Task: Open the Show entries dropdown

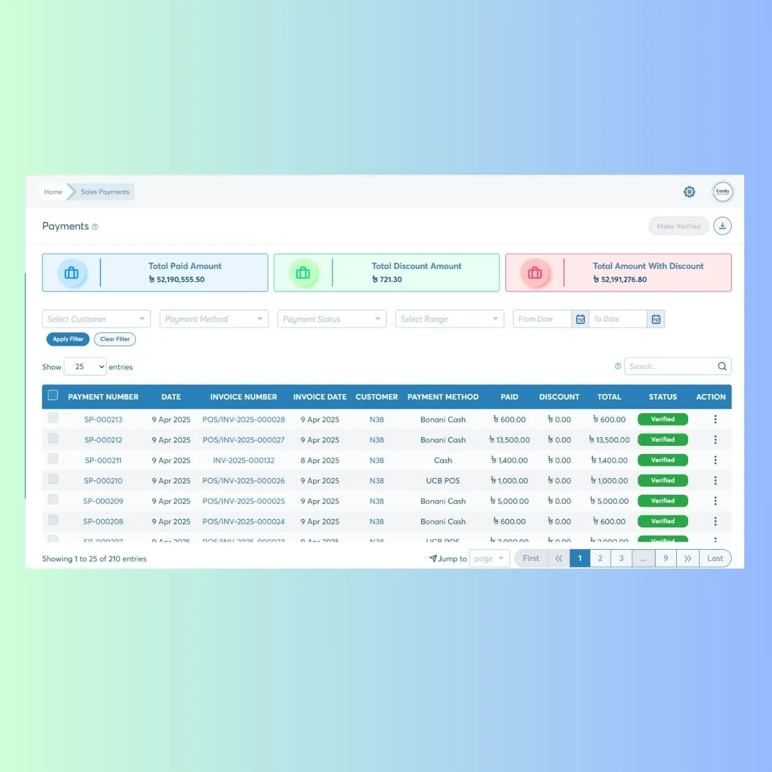Action: point(85,366)
